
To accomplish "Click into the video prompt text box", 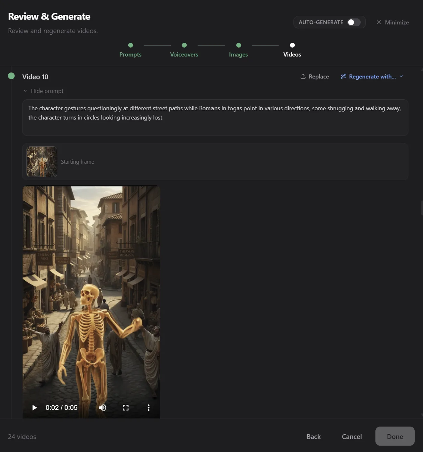I will pos(215,117).
